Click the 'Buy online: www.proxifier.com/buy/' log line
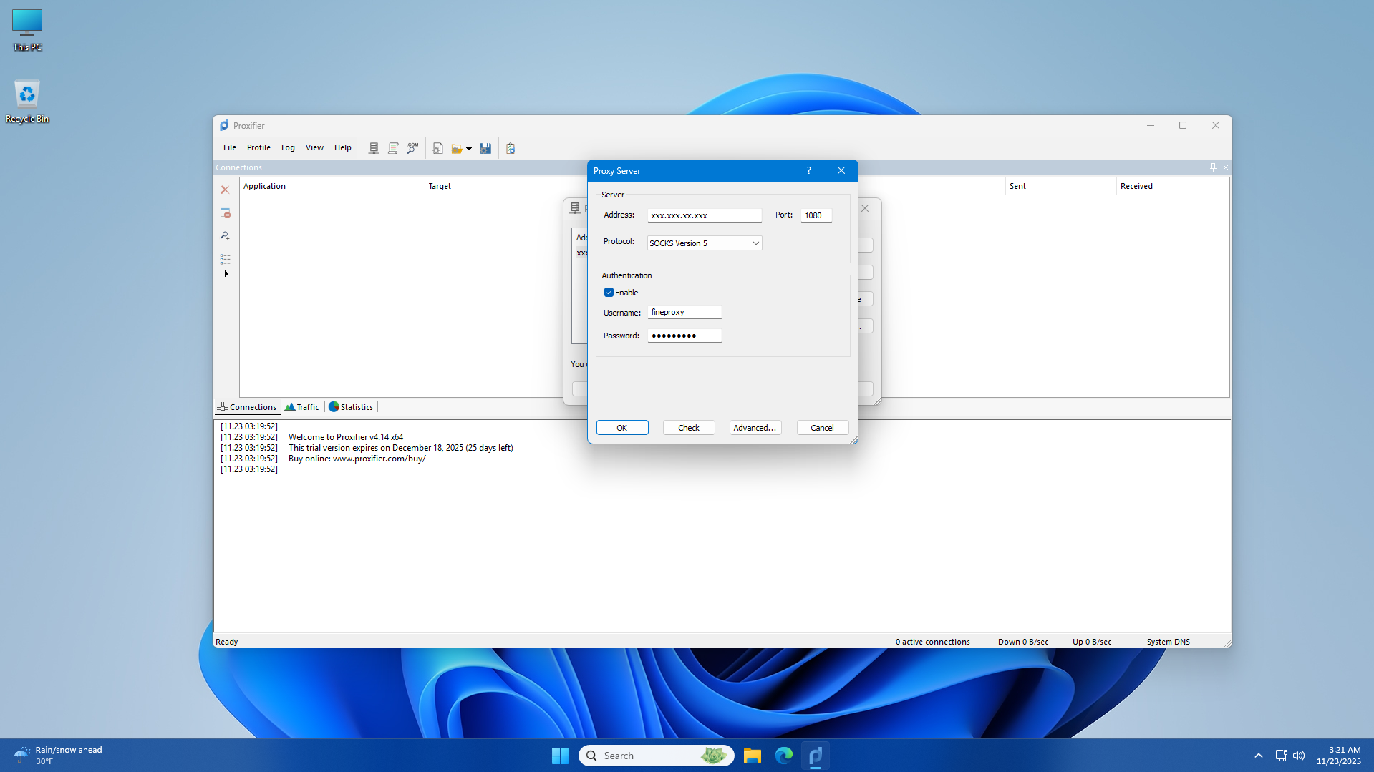The width and height of the screenshot is (1374, 772). point(357,459)
